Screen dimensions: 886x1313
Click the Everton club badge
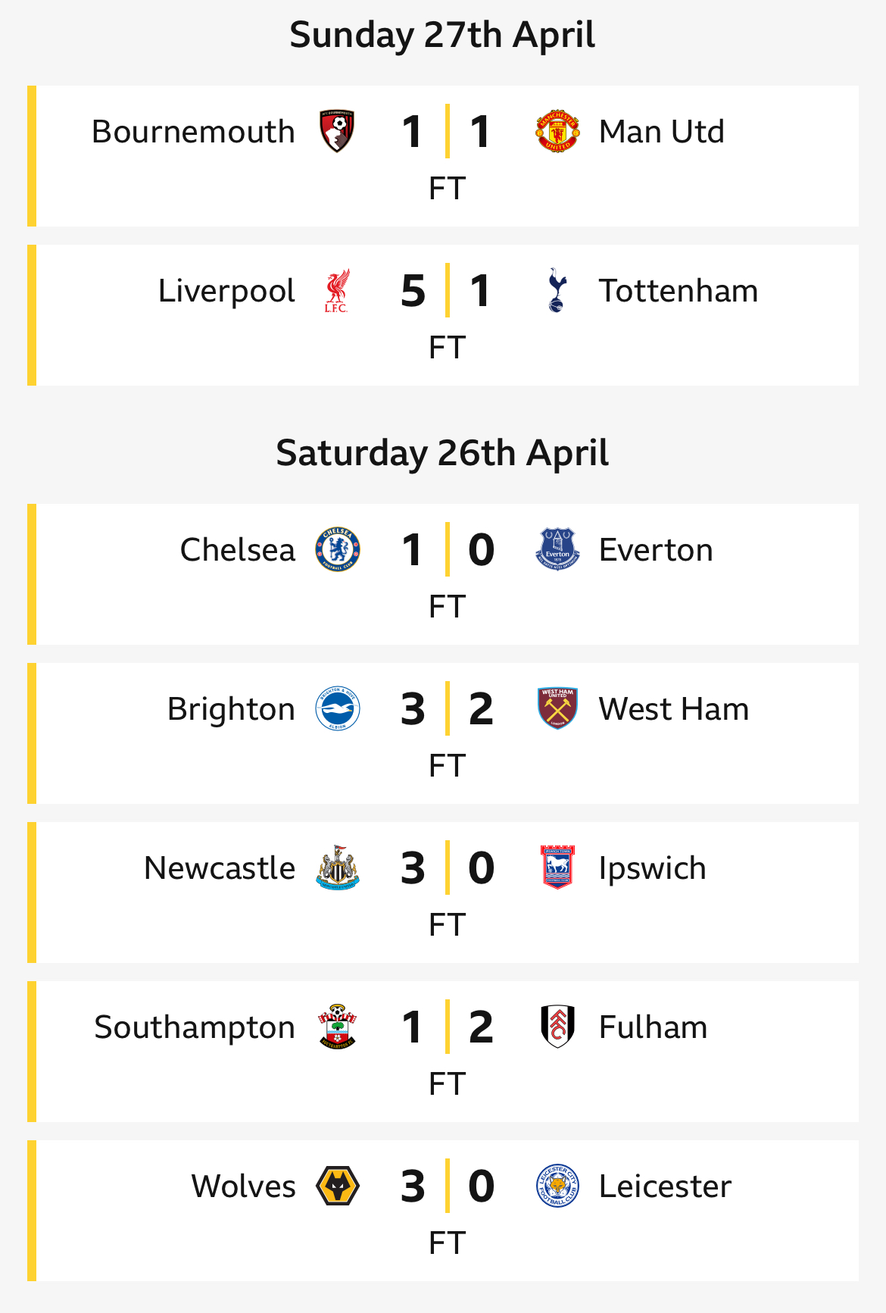557,550
